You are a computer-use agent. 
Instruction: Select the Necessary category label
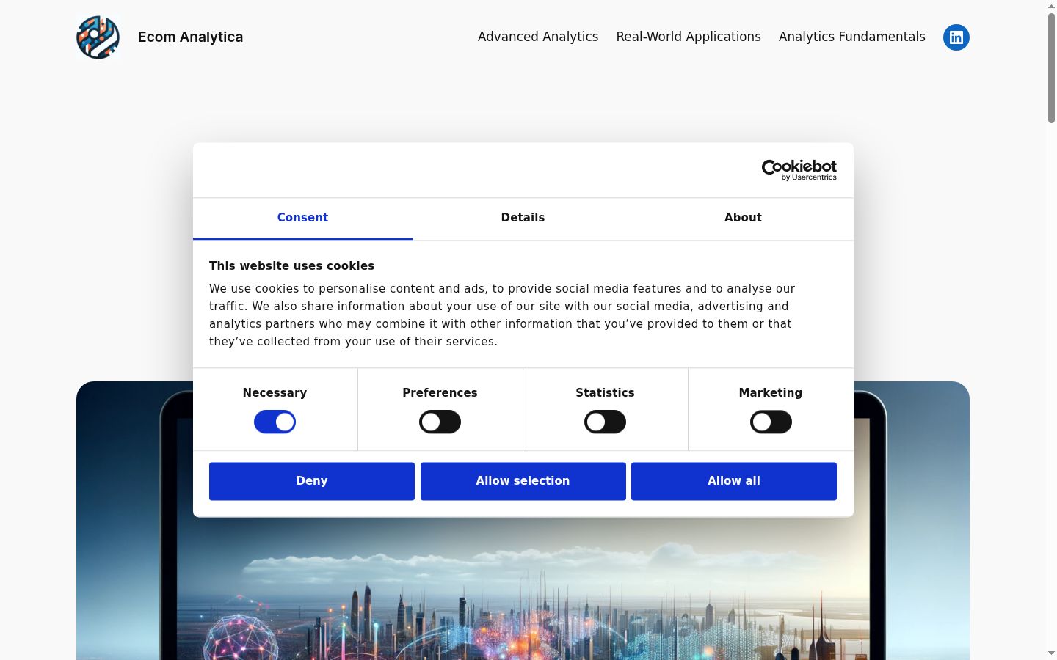point(275,393)
